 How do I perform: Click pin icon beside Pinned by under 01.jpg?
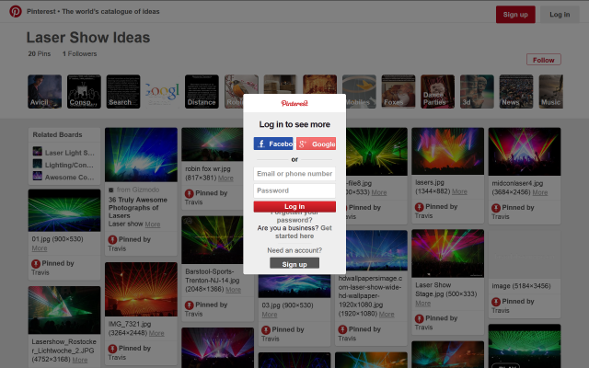click(36, 264)
